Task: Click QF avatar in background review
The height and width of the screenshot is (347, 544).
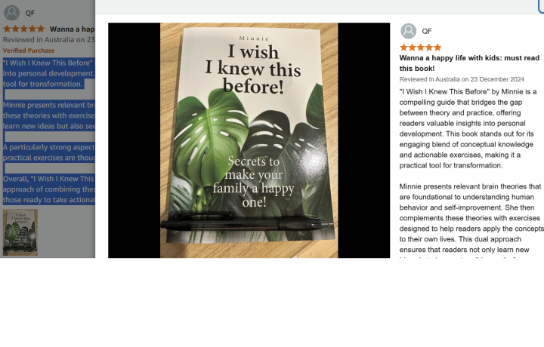Action: (11, 13)
